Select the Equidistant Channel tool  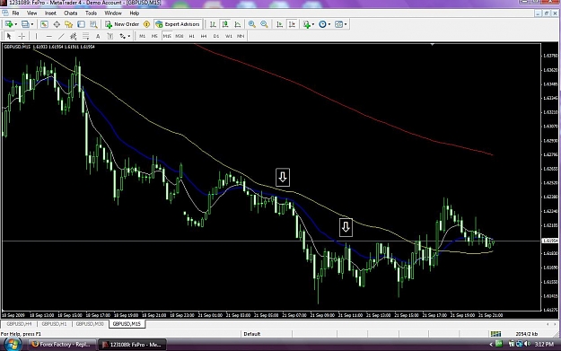pos(74,36)
